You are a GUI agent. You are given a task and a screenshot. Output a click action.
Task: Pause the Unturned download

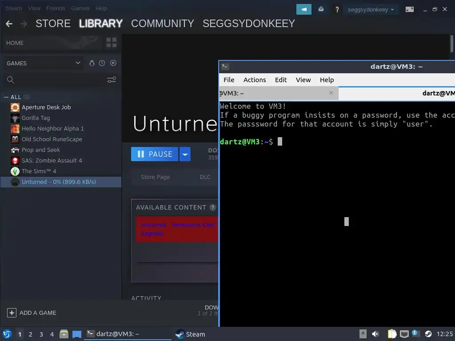coord(155,154)
